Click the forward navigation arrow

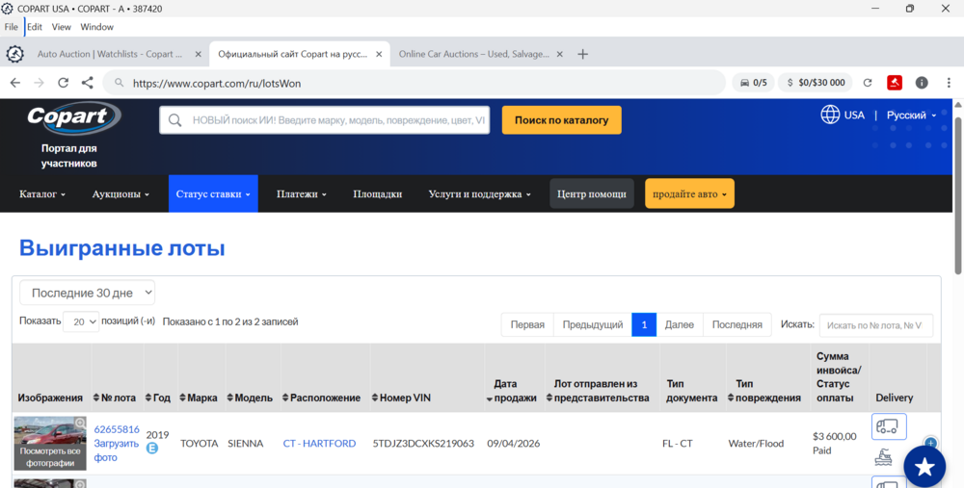tap(39, 83)
